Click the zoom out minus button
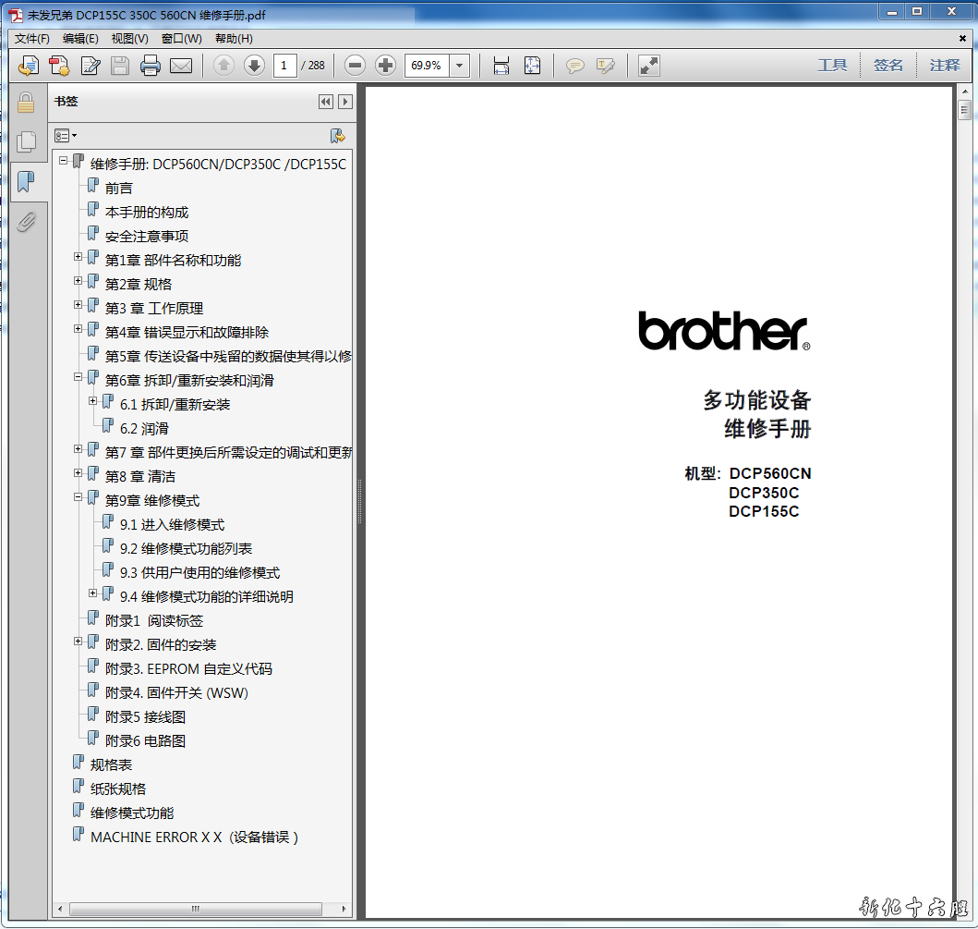The height and width of the screenshot is (929, 978). 356,66
